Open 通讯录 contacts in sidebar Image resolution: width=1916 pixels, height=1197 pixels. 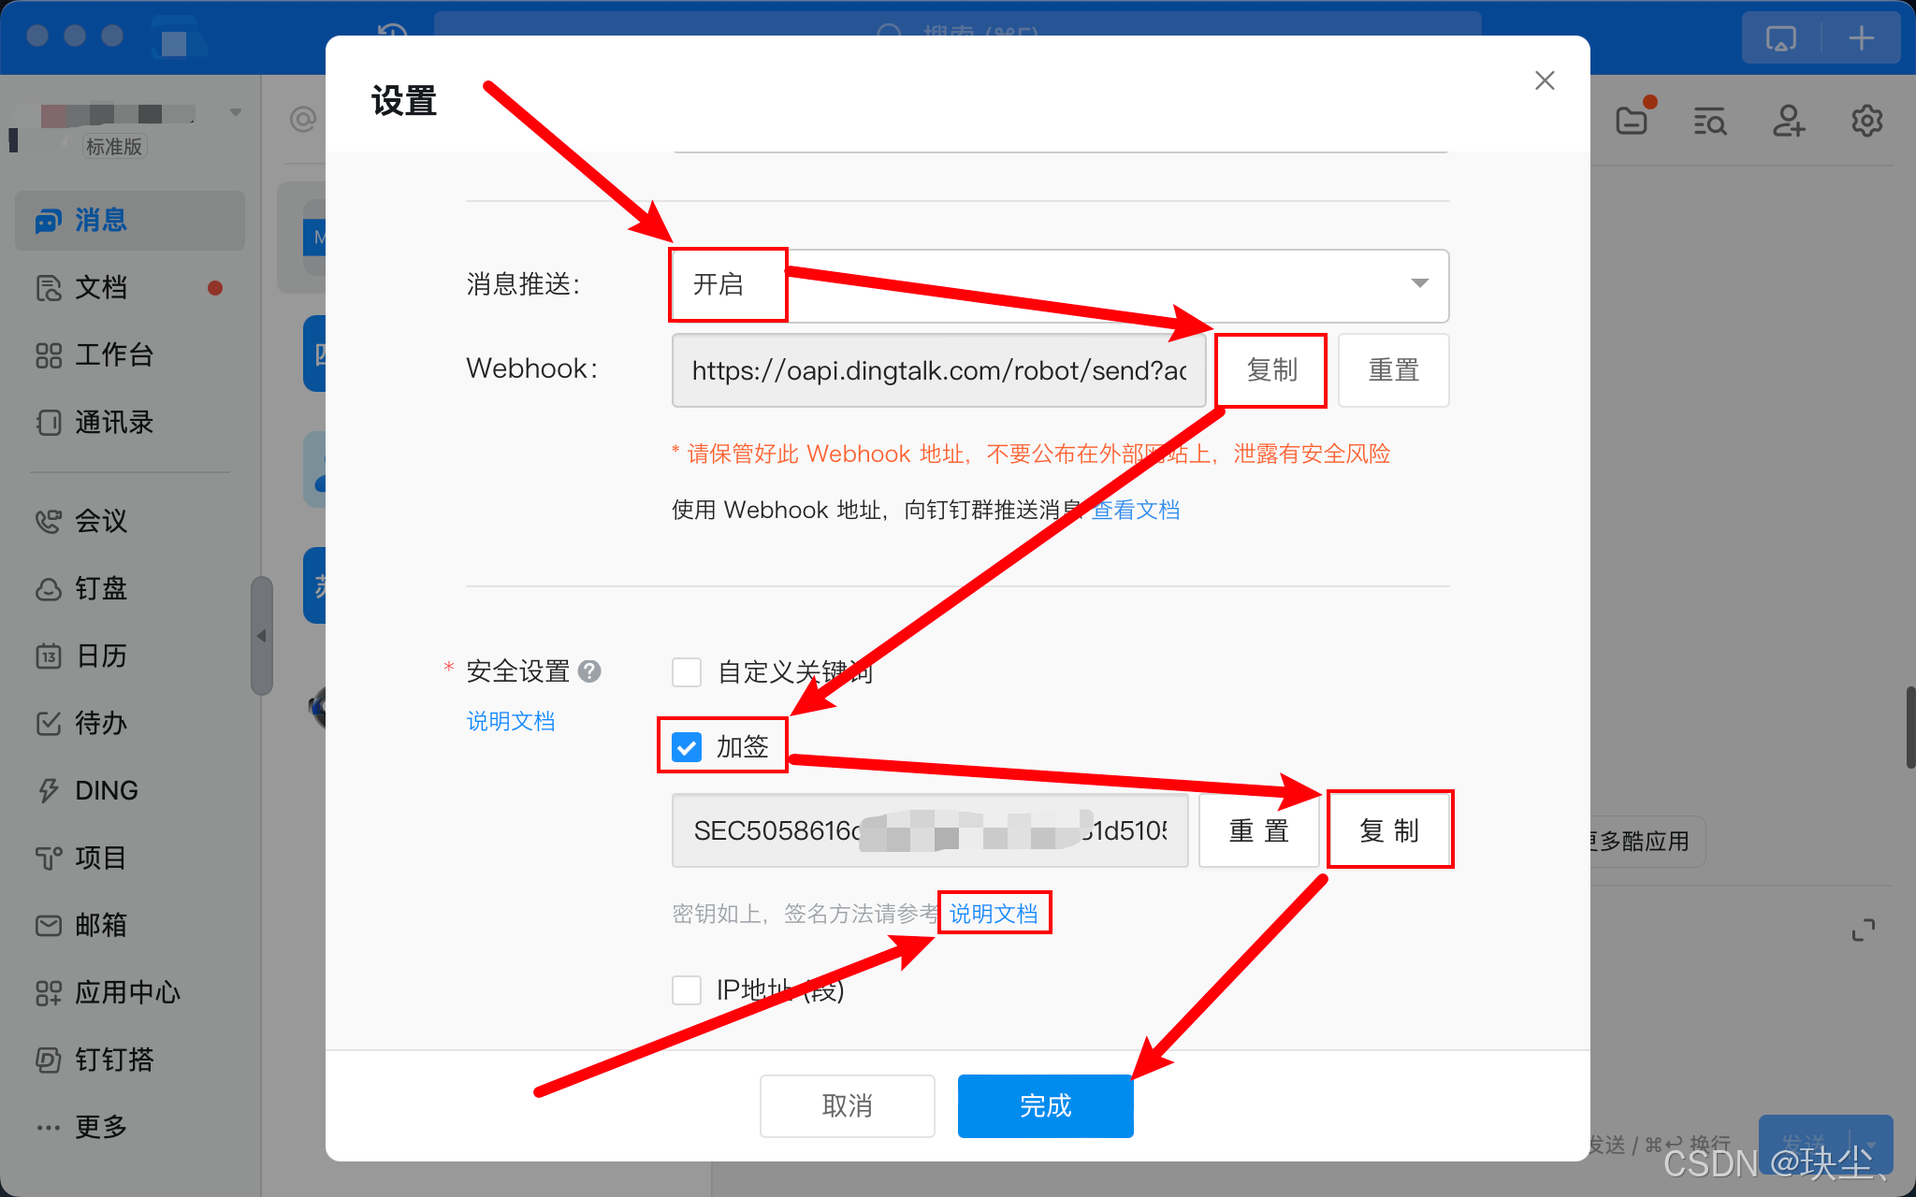click(129, 423)
